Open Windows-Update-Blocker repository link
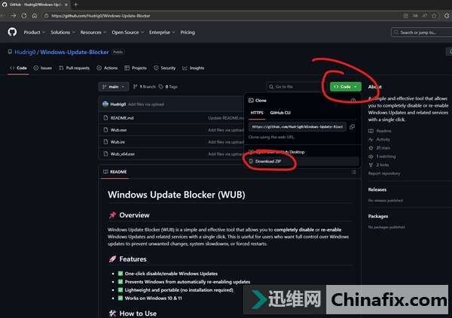 [x=75, y=52]
